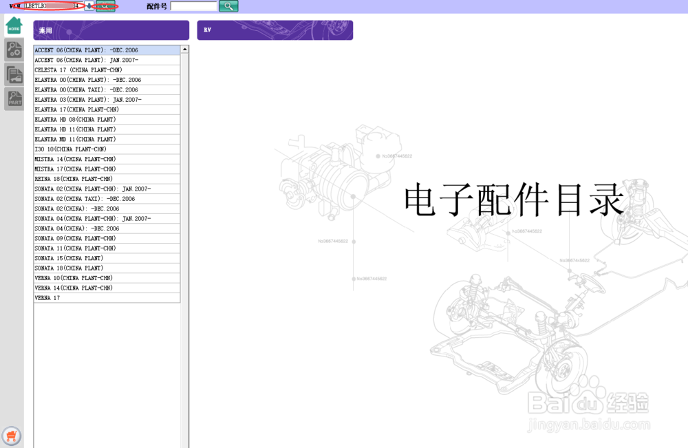Image resolution: width=688 pixels, height=448 pixels.
Task: Select SONATA 18(CHINA PLANT)
Action: (x=107, y=268)
